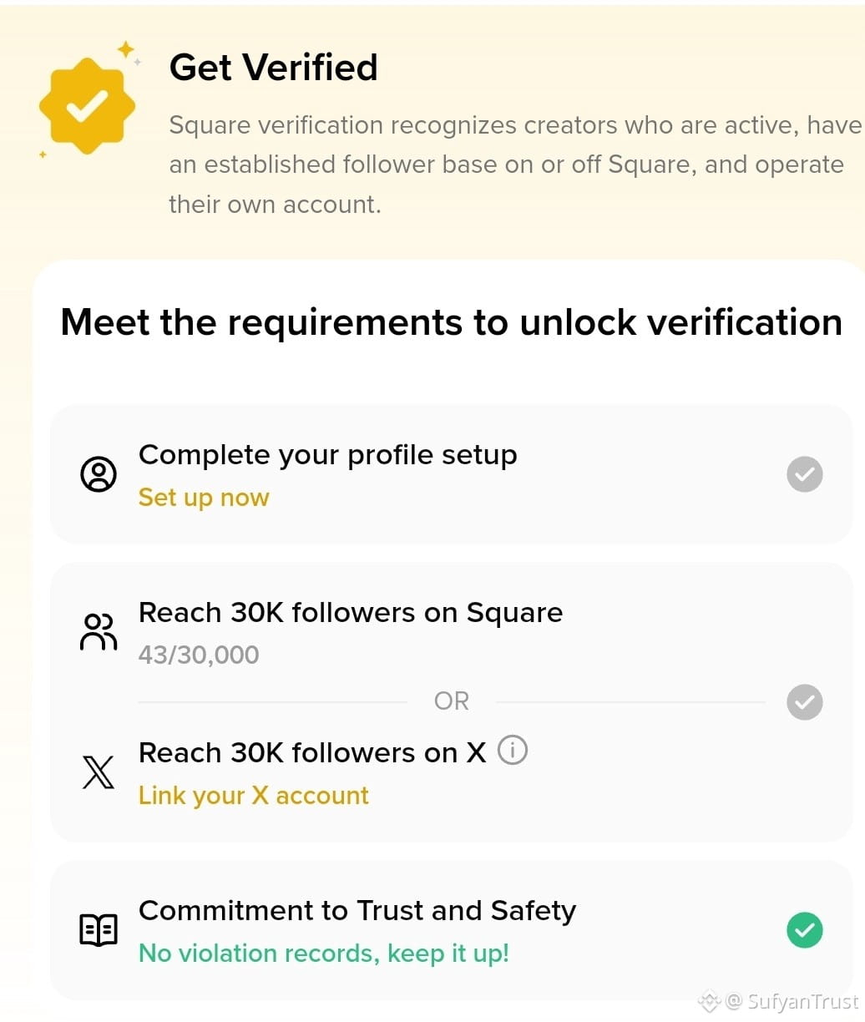Image resolution: width=865 pixels, height=1022 pixels.
Task: Click the gray checkmark for follower requirement
Action: tap(805, 702)
